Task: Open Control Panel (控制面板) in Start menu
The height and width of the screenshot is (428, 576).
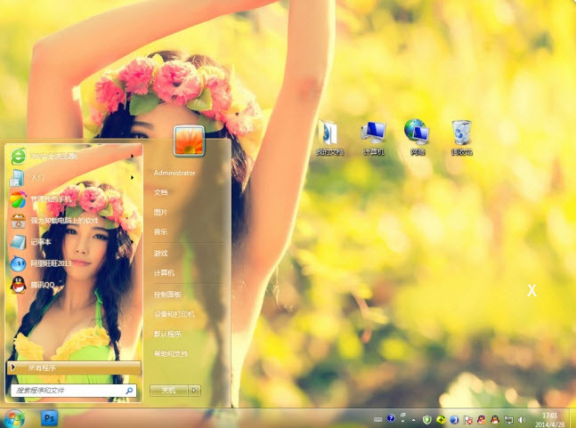Action: click(167, 294)
